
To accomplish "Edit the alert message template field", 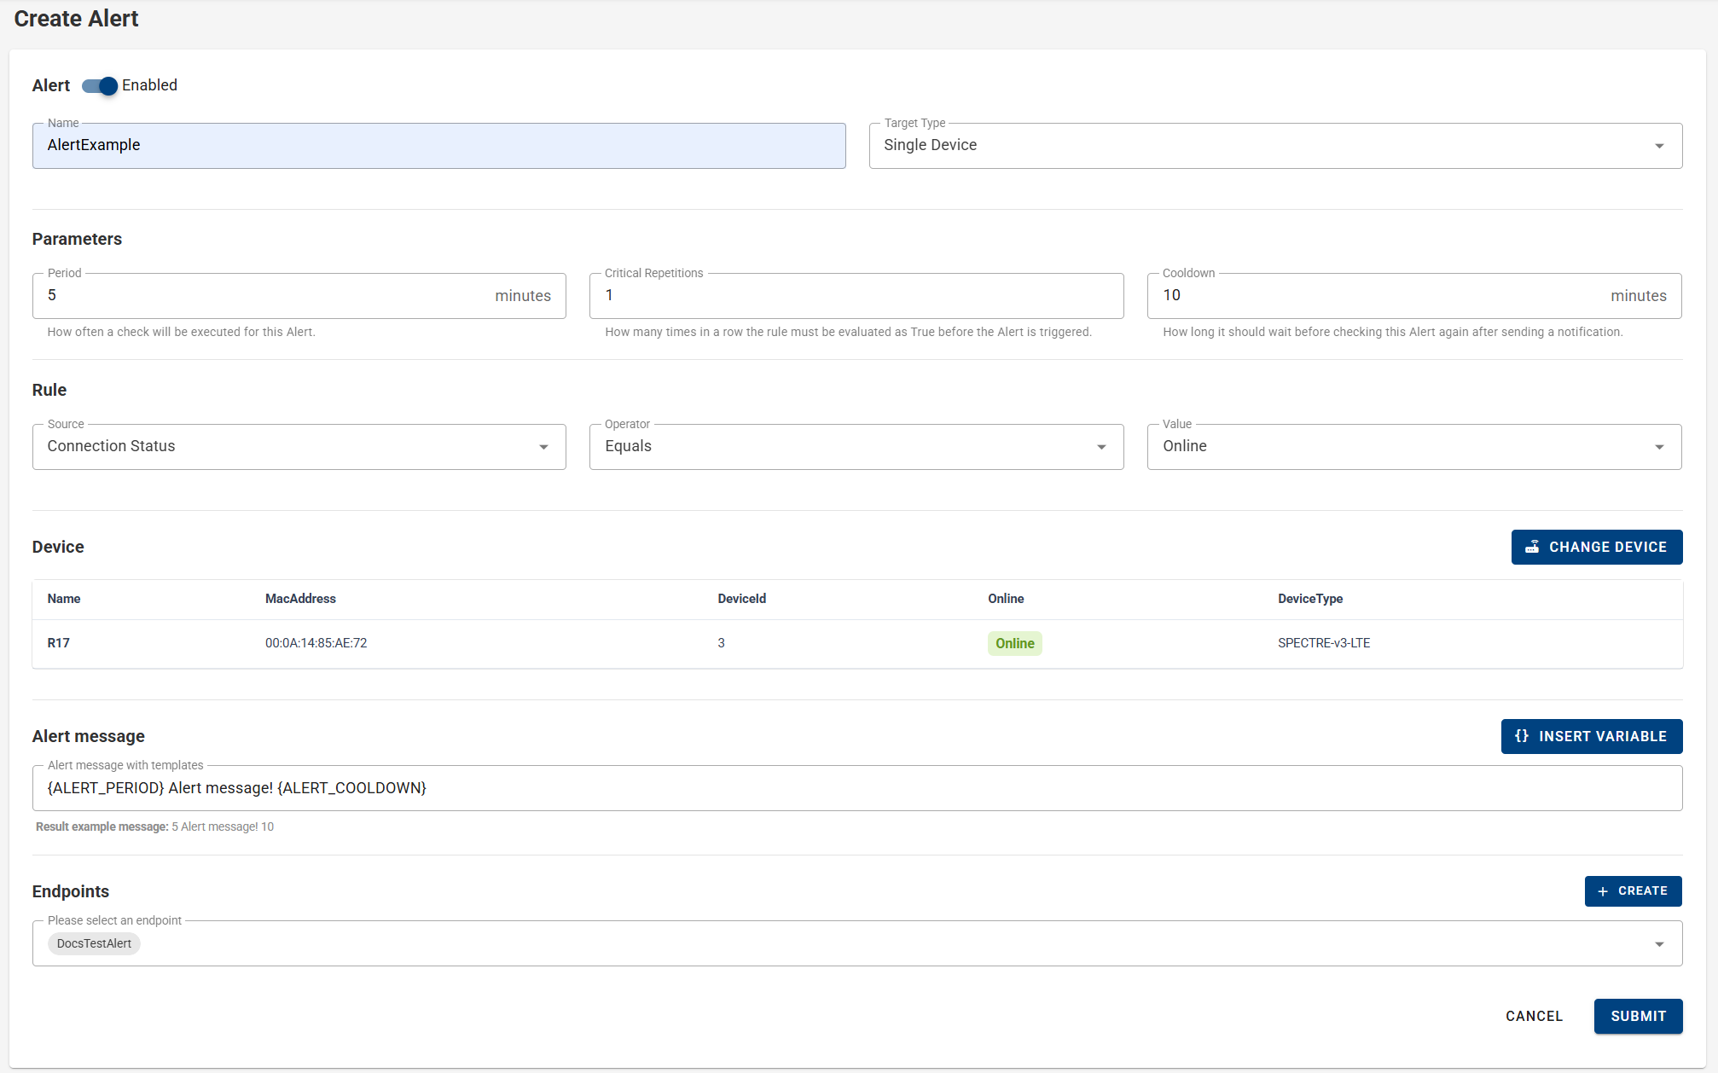I will click(x=856, y=788).
